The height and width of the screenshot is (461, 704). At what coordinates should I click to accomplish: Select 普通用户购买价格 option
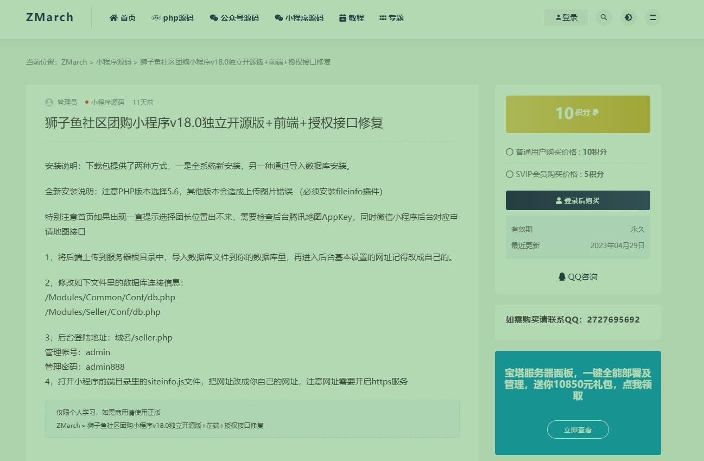[556, 152]
